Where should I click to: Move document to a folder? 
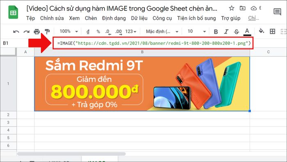coord(243,8)
